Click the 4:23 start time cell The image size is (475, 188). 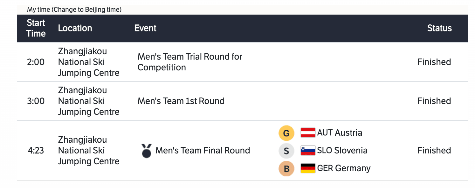coord(36,150)
